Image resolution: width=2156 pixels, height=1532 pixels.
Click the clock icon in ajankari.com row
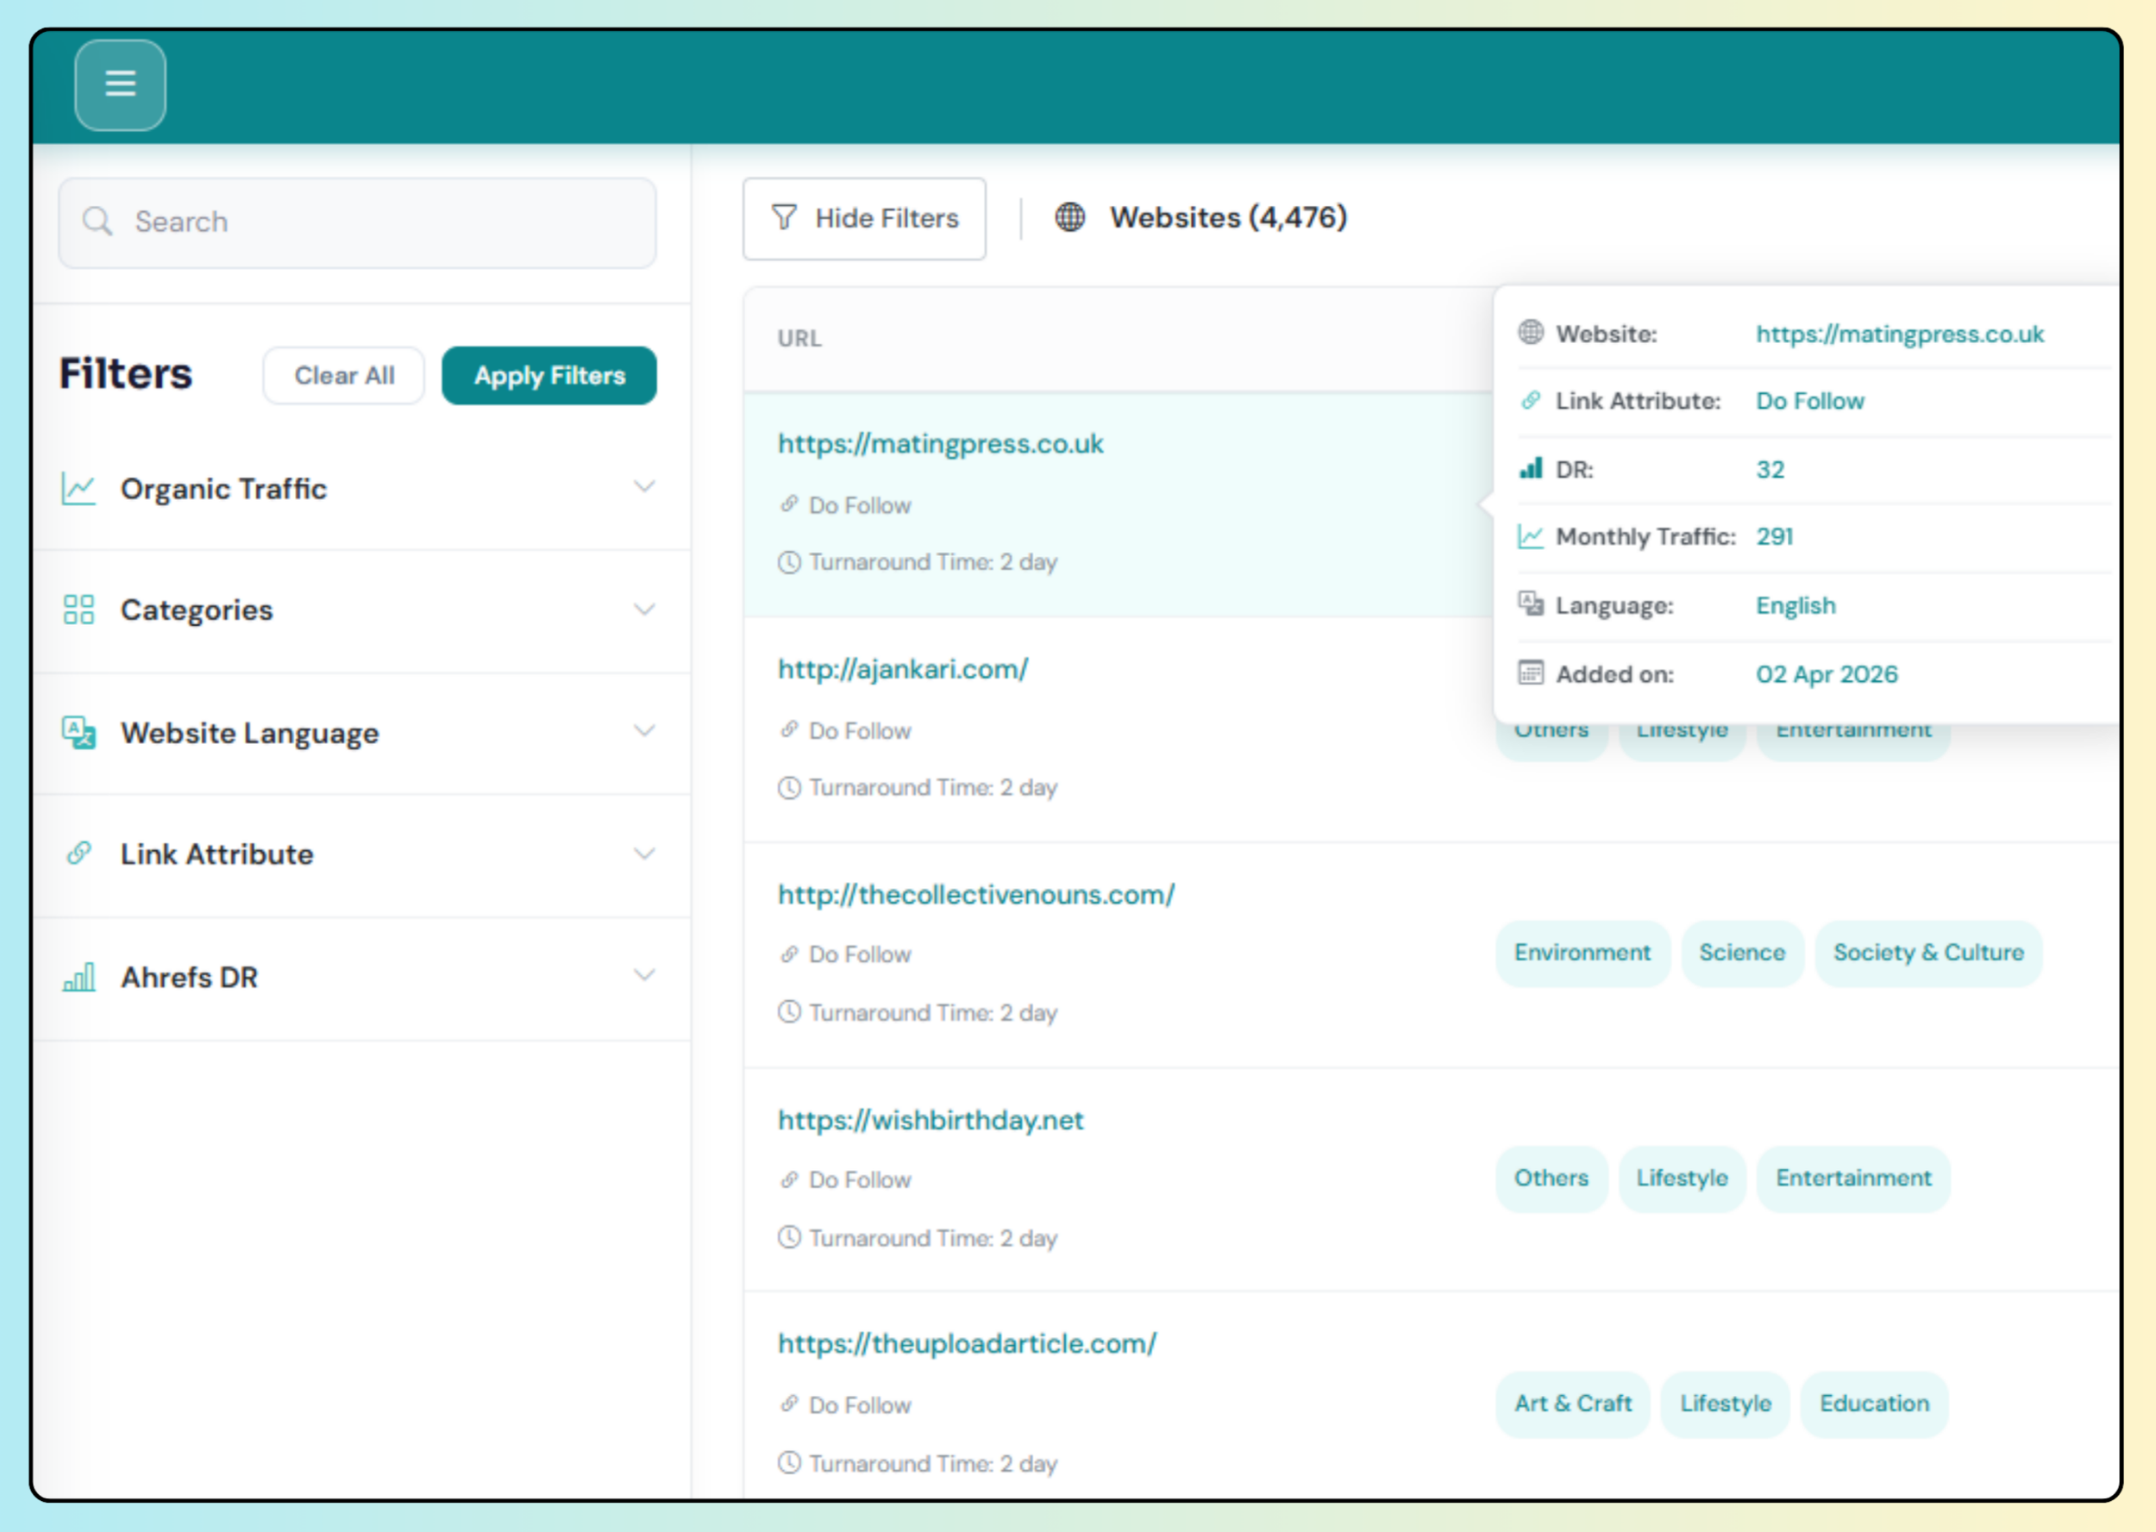(790, 788)
